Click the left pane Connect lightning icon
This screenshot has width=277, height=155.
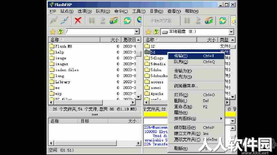pyautogui.click(x=54, y=21)
